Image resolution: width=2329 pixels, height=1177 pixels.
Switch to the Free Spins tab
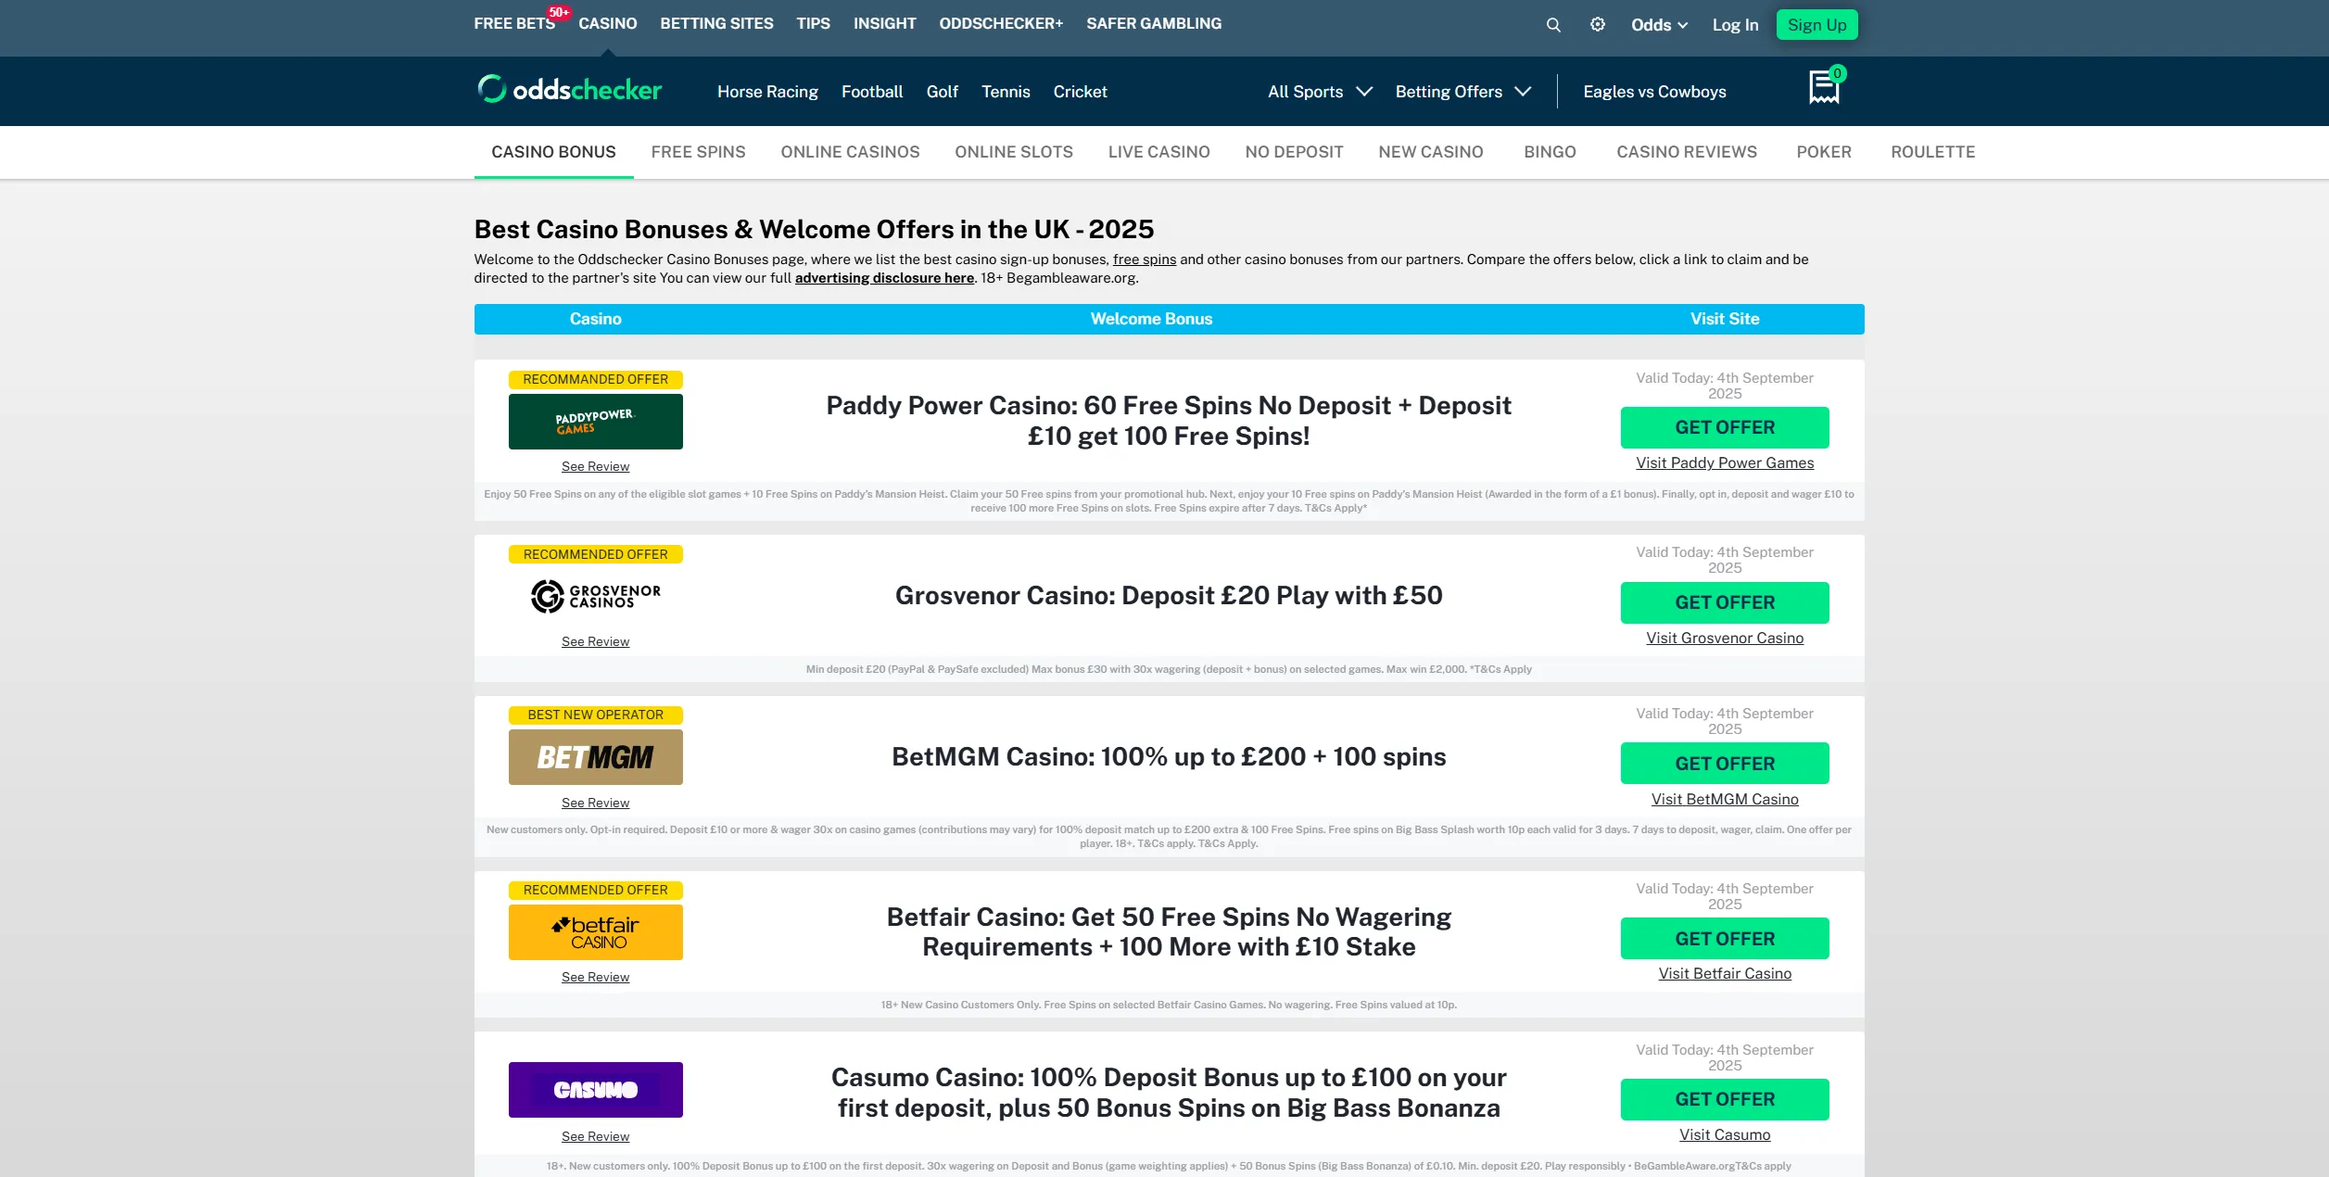tap(698, 152)
